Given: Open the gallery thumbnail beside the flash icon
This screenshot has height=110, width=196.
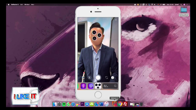Looking at the screenshot, I should (83, 78).
